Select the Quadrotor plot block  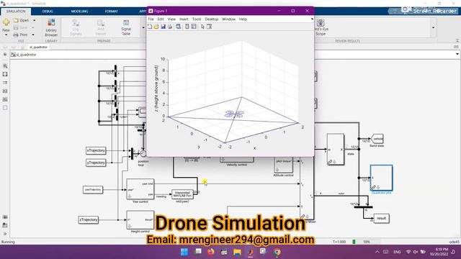click(x=381, y=178)
